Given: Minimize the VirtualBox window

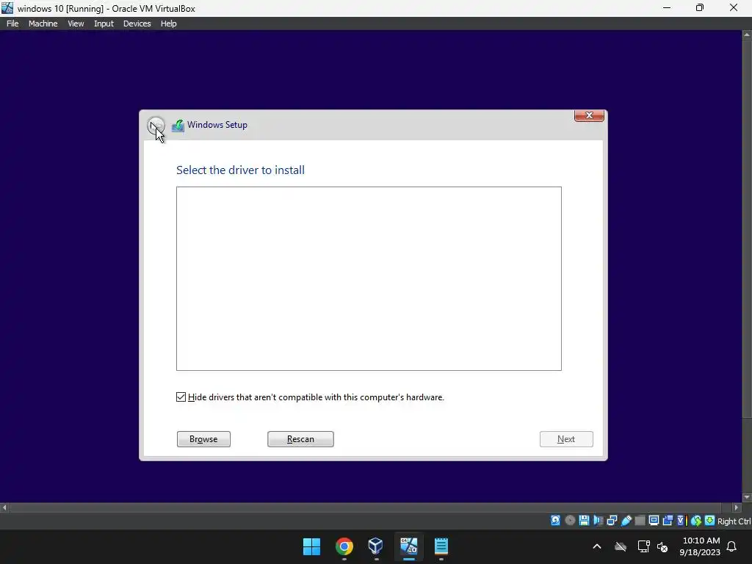Looking at the screenshot, I should tap(667, 7).
